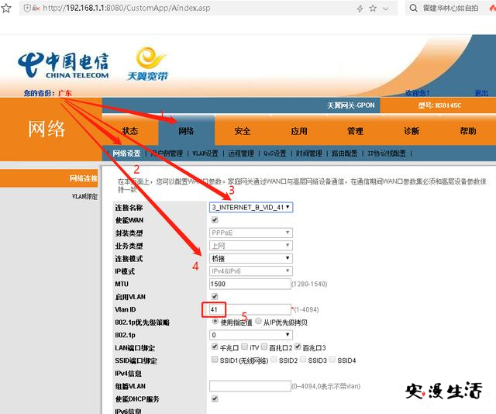Toggle the SSID4 checkbox
Image resolution: width=496 pixels, height=414 pixels.
coord(332,359)
